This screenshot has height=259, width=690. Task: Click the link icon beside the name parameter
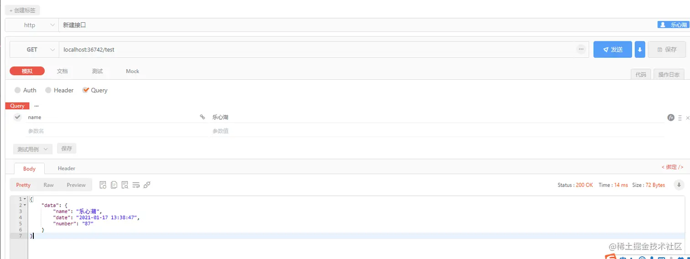pyautogui.click(x=203, y=117)
